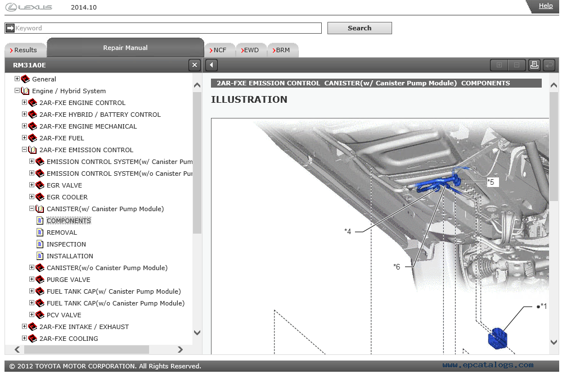Expand the 2AR-FXE FUEL node
This screenshot has width=562, height=374.
(24, 138)
